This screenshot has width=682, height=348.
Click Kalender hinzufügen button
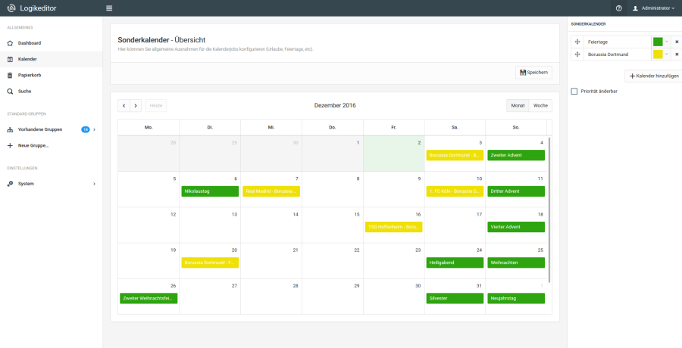pyautogui.click(x=653, y=76)
